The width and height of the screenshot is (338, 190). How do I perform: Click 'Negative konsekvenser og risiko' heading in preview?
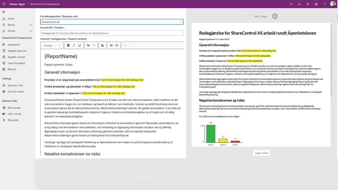[x=222, y=100]
